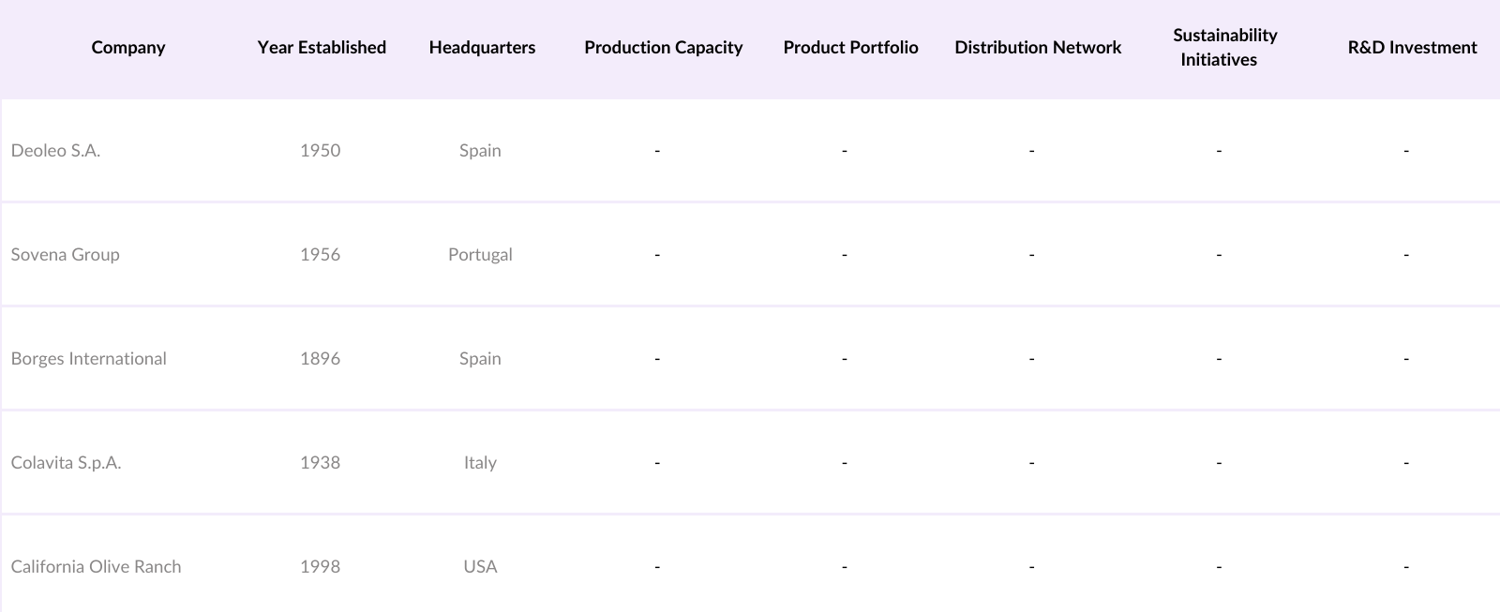1500x612 pixels.
Task: Select the Borges International cell
Action: click(88, 359)
